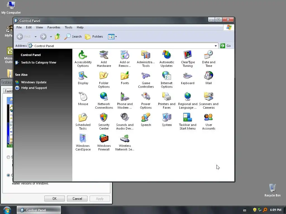This screenshot has height=214, width=286.
Task: Select the upper radio button in Taskbar dialog
Action: click(8, 157)
